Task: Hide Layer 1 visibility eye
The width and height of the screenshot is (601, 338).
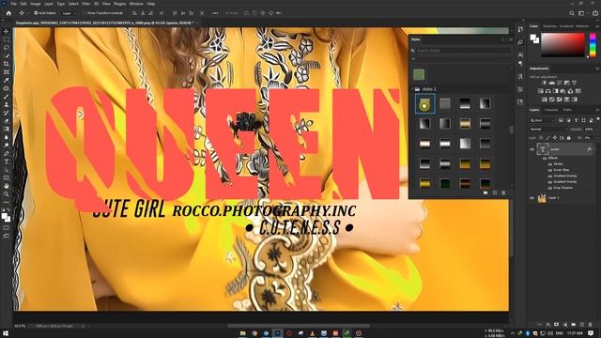Action: (532, 198)
